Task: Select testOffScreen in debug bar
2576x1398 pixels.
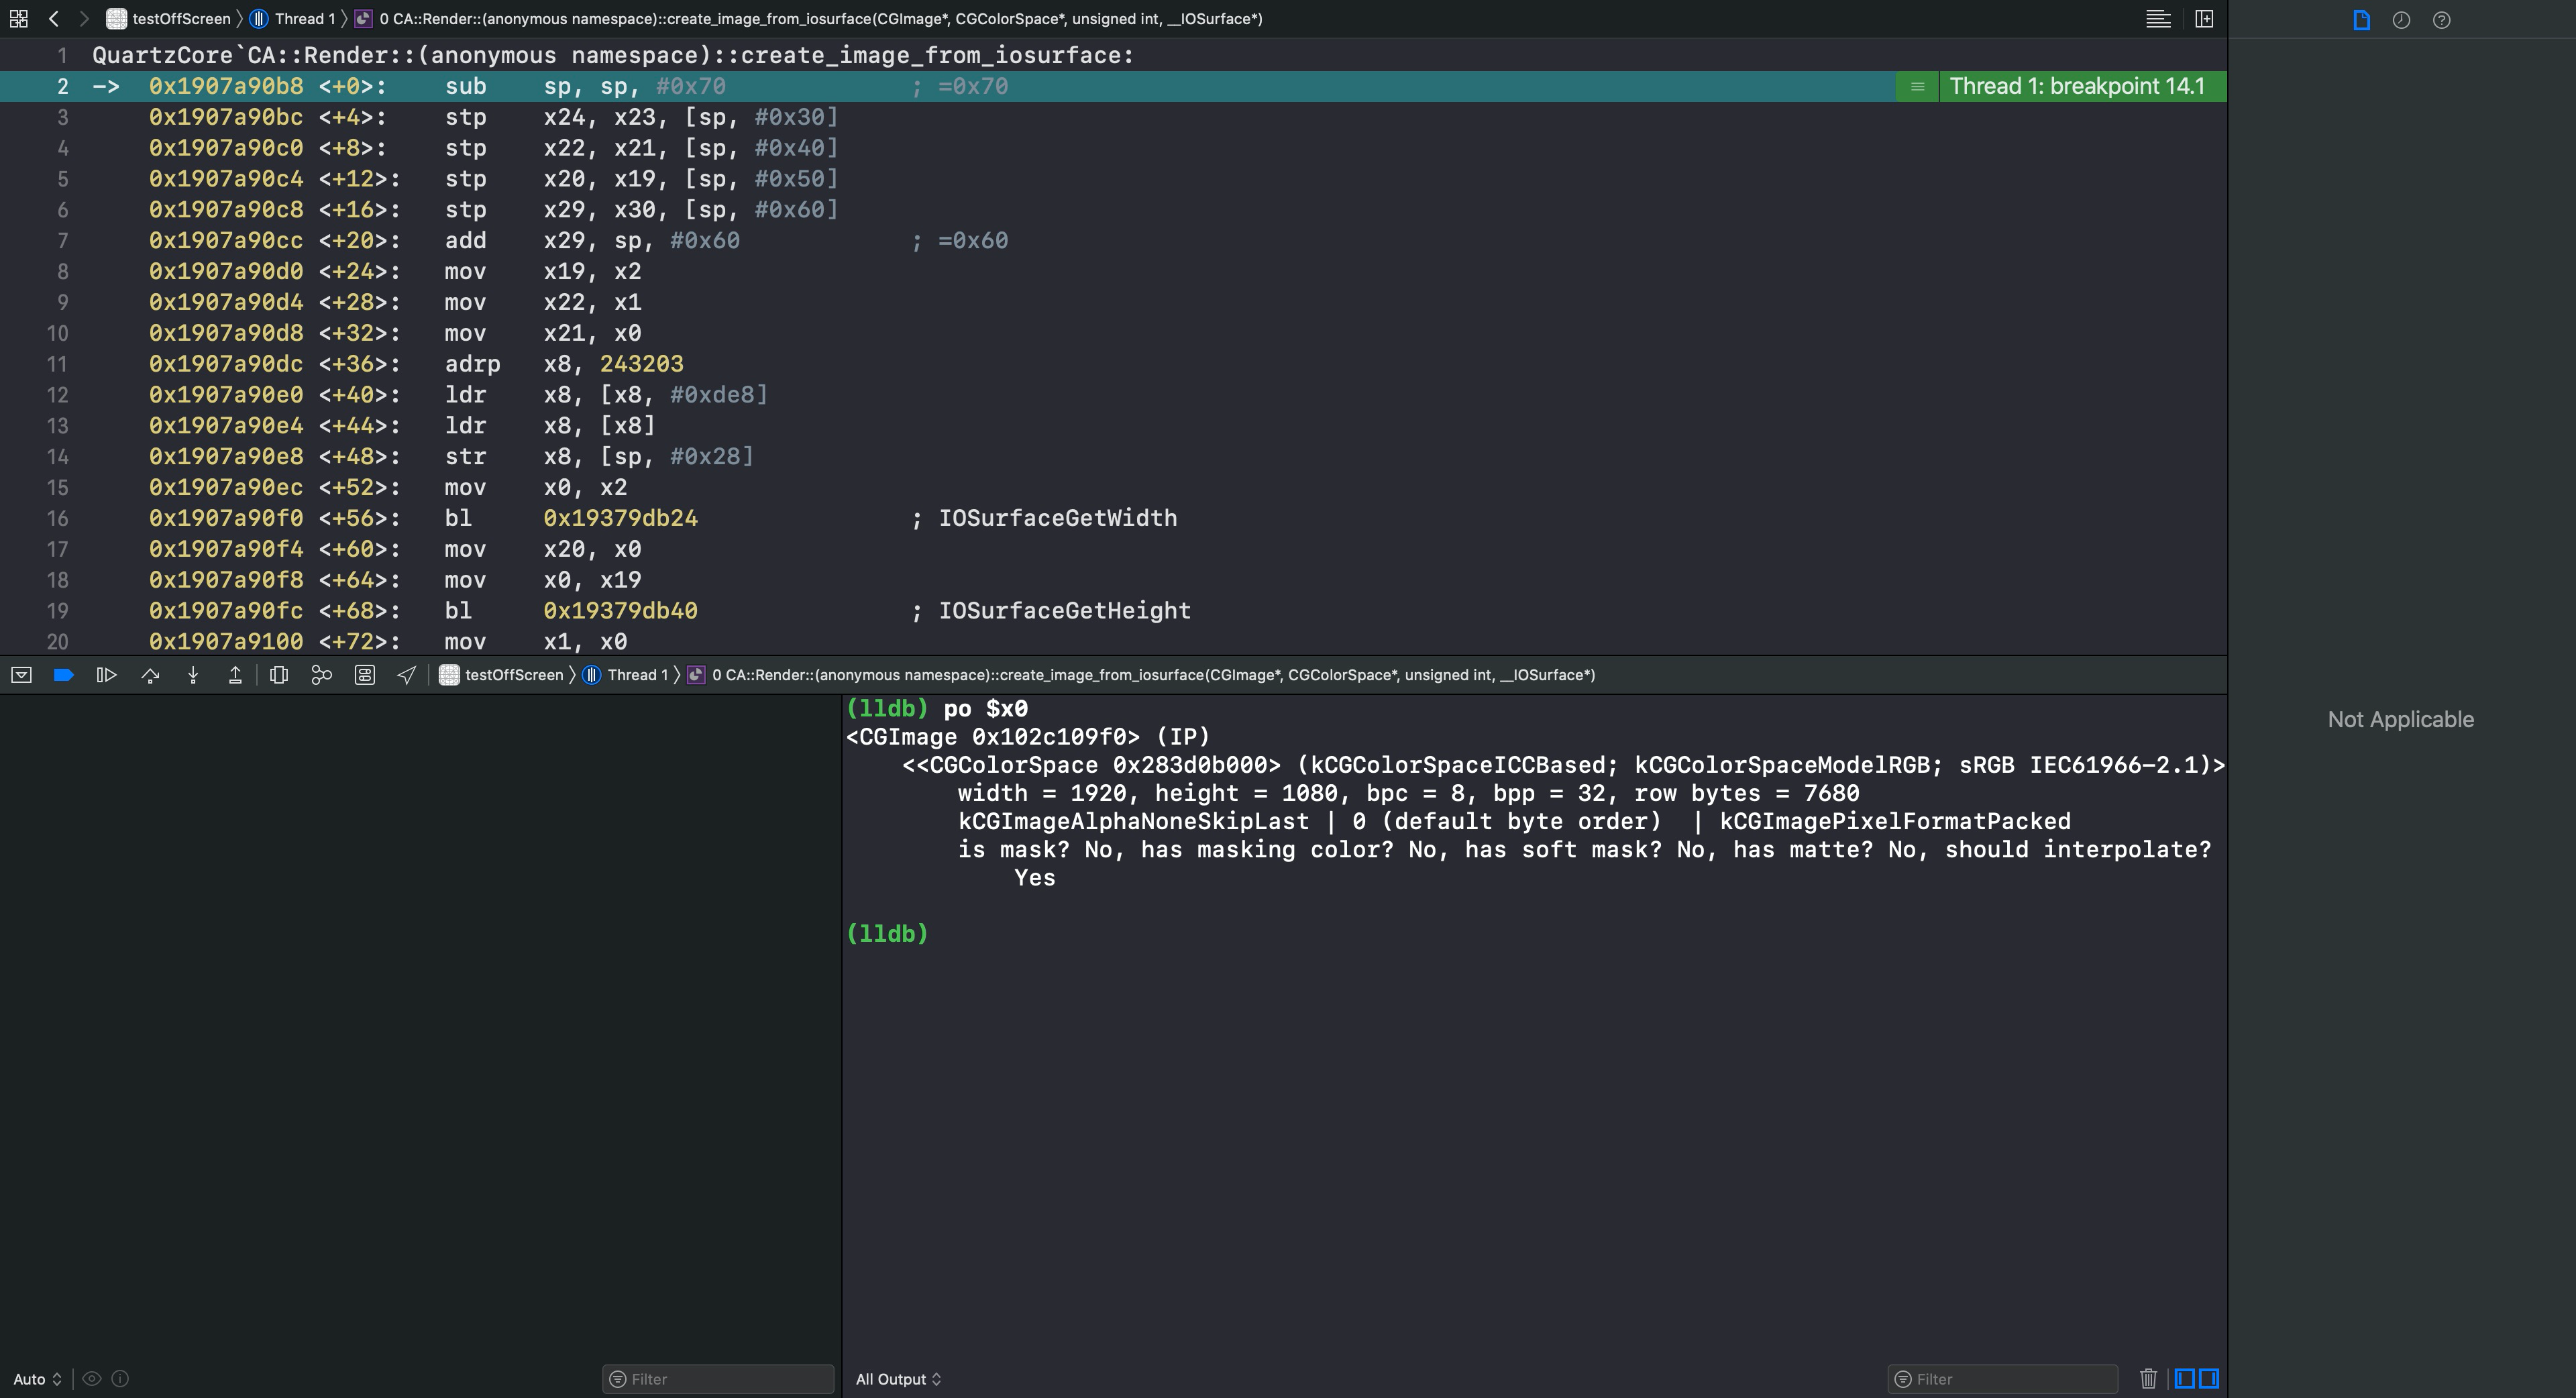Action: pos(501,675)
